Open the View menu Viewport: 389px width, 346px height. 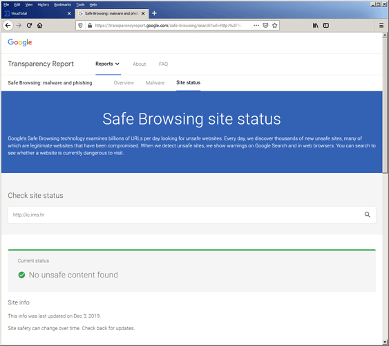pyautogui.click(x=29, y=5)
